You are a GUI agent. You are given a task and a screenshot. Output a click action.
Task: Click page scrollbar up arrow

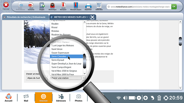(180, 22)
